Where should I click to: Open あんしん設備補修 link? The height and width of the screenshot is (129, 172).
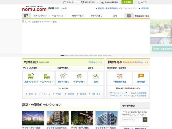point(139,93)
